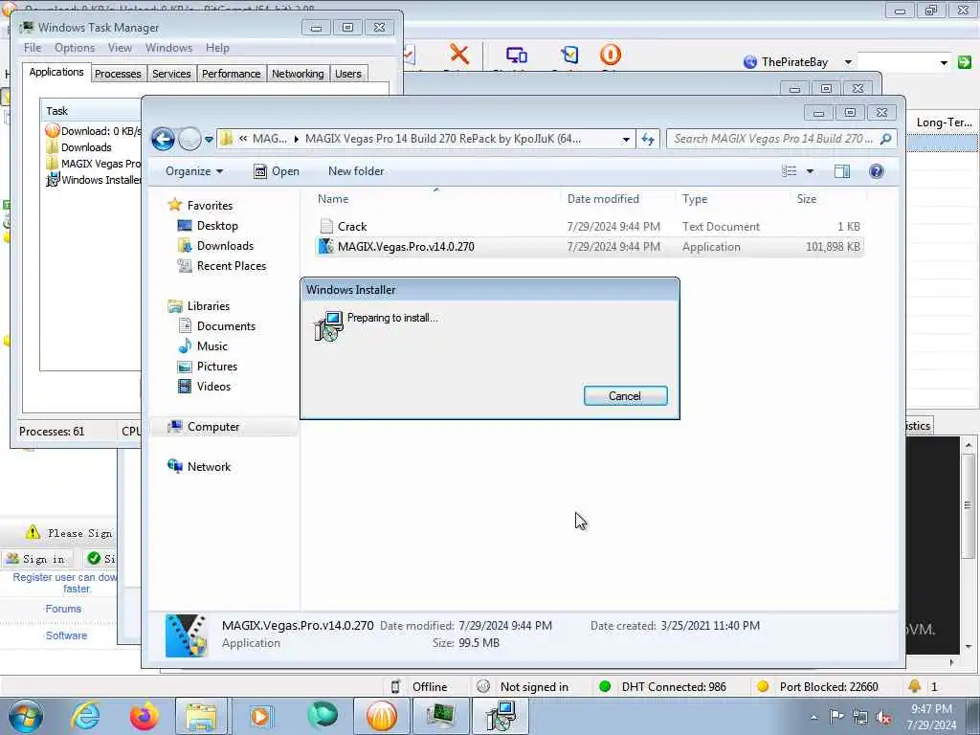The height and width of the screenshot is (735, 980).
Task: Switch to Performance tab in Task Manager
Action: click(231, 74)
